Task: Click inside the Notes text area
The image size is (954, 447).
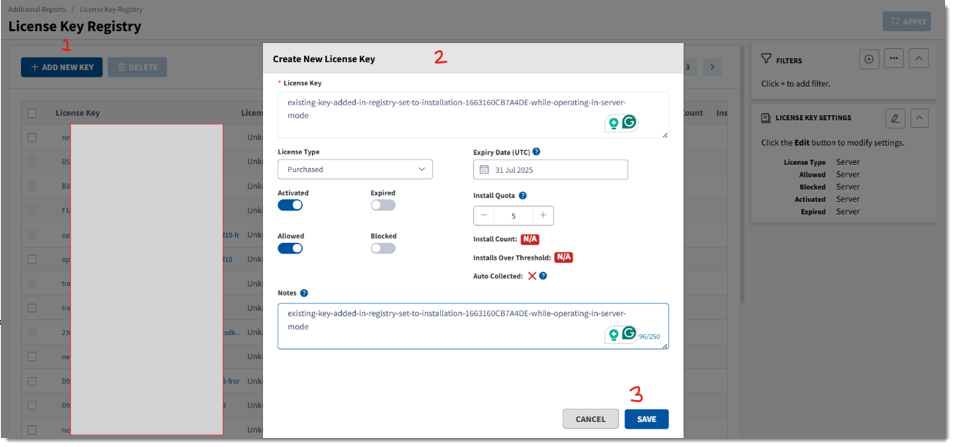Action: (x=473, y=326)
